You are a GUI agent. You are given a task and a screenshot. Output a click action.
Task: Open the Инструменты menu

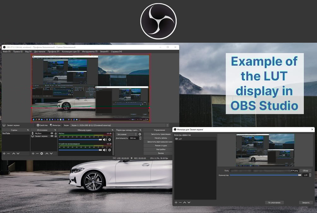pyautogui.click(x=90, y=52)
